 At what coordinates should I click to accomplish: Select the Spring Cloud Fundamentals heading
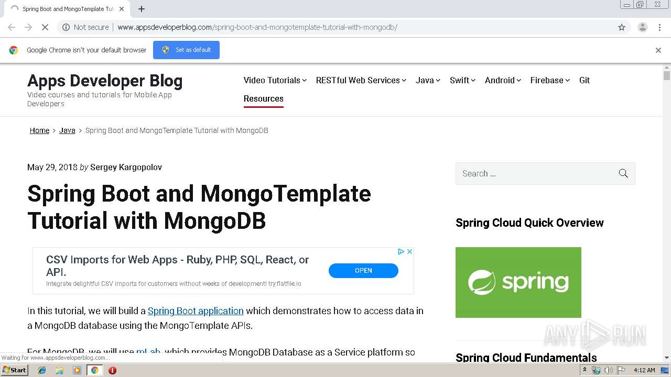(526, 358)
